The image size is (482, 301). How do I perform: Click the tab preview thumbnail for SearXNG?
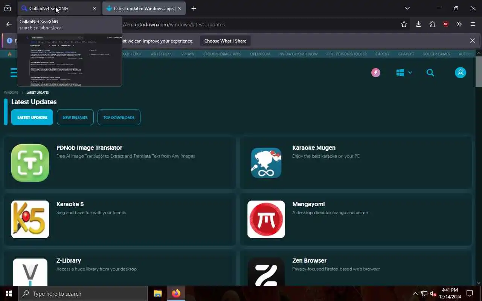(x=70, y=59)
